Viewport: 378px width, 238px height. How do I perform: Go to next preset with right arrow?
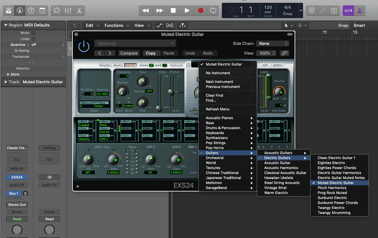click(110, 53)
